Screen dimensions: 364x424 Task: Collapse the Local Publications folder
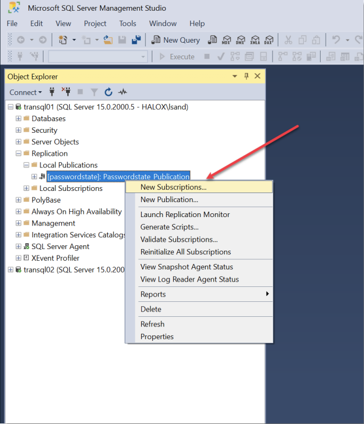pyautogui.click(x=26, y=165)
